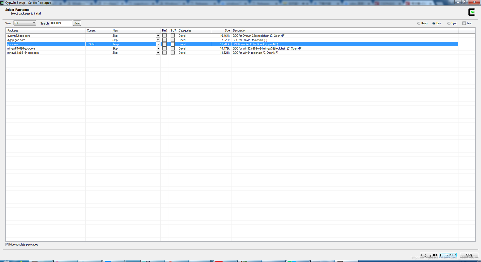The height and width of the screenshot is (262, 481).
Task: Sort by the Package column header
Action: (x=46, y=30)
